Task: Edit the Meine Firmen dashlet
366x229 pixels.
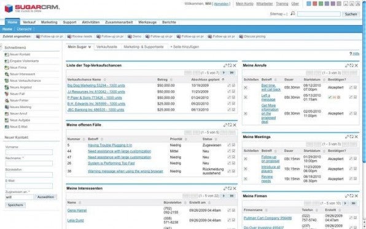Action: tap(347, 196)
